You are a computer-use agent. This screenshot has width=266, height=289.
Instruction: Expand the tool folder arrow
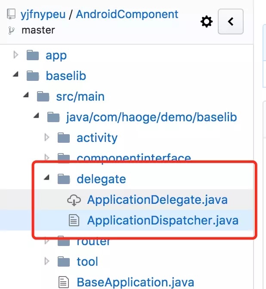(x=47, y=261)
